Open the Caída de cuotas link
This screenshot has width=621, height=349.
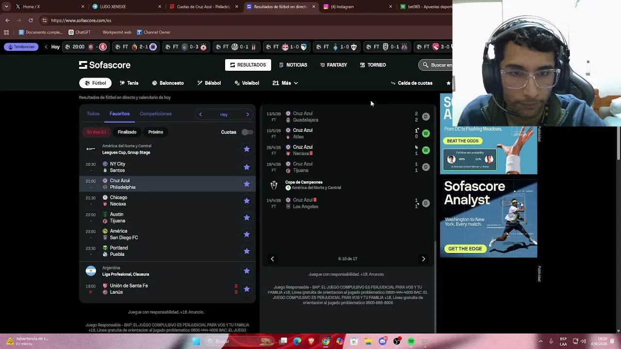click(411, 83)
